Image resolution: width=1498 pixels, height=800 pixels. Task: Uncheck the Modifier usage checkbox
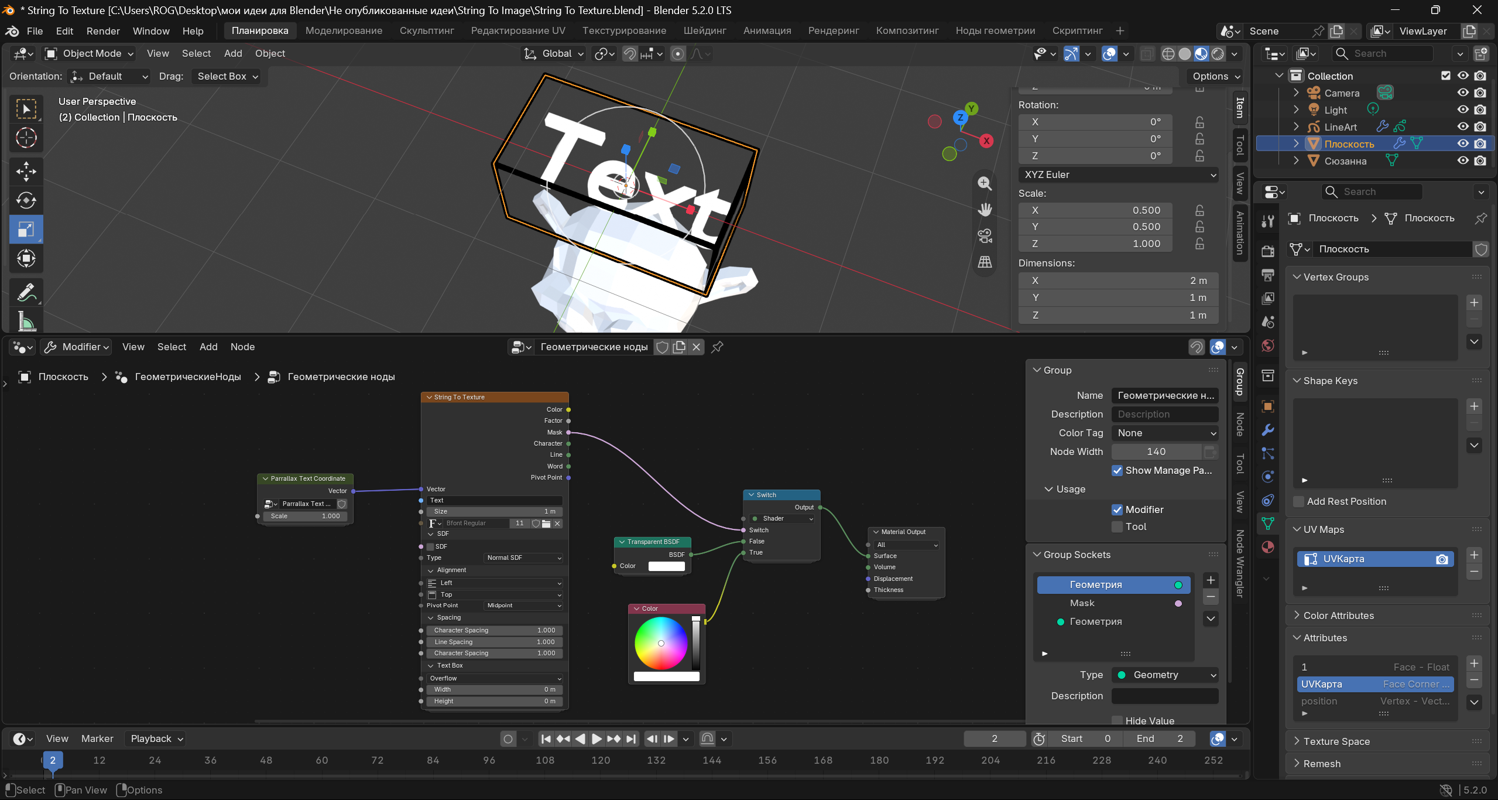[x=1117, y=510]
